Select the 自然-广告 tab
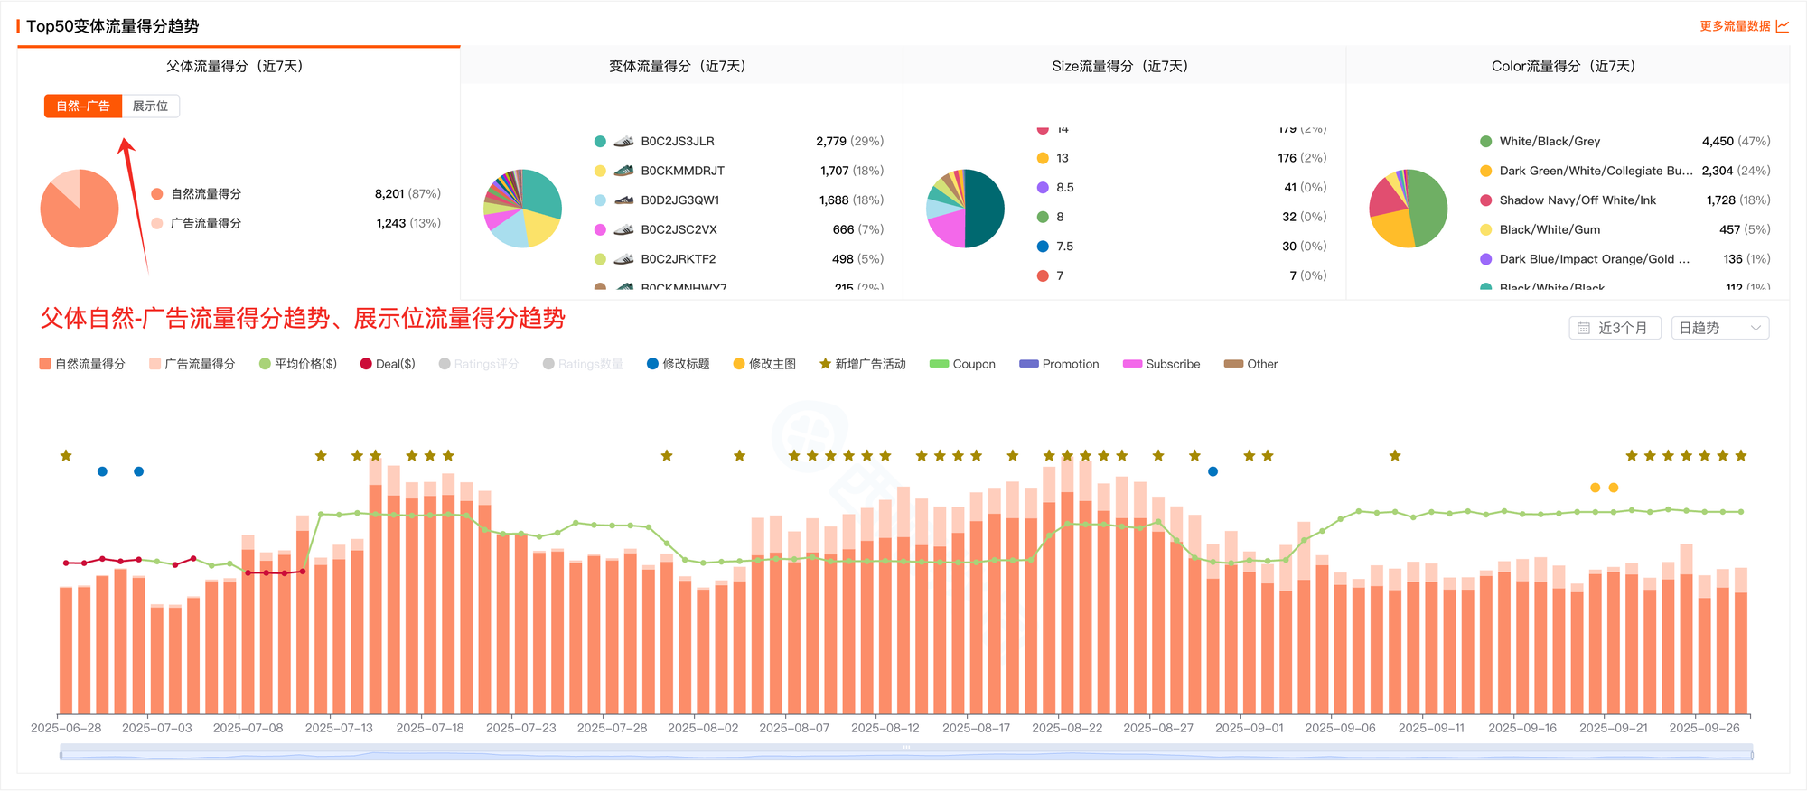 coord(83,107)
